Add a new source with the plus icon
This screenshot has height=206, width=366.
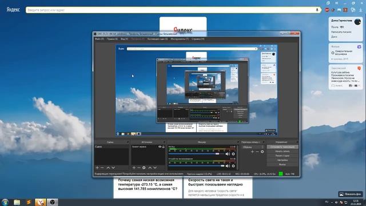(134, 168)
